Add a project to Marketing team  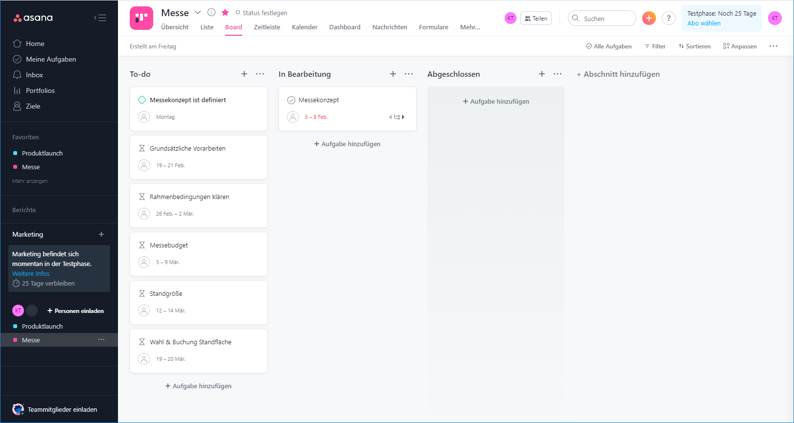(x=101, y=234)
